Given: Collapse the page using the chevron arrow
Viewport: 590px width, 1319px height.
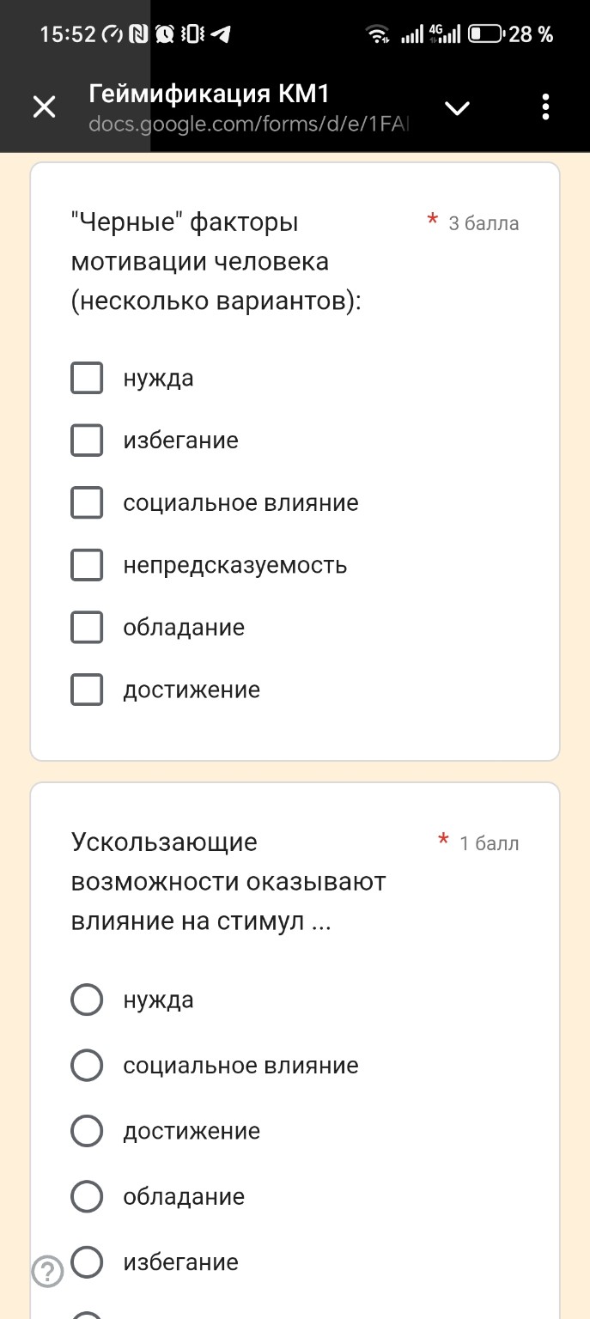Looking at the screenshot, I should 457,108.
